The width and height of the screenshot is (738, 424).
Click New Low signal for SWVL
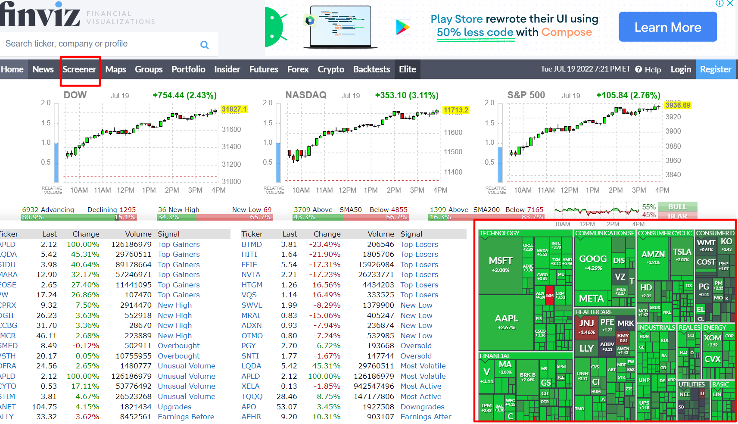tap(416, 305)
